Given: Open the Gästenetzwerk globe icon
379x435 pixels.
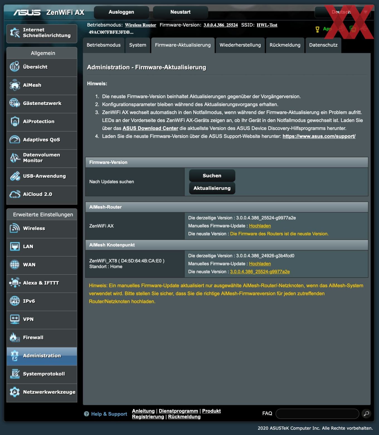Looking at the screenshot, I should [15, 103].
